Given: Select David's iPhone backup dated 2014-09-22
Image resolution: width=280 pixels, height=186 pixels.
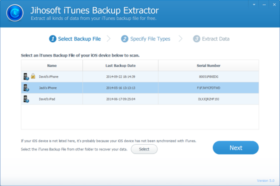Looking at the screenshot, I should tap(121, 77).
